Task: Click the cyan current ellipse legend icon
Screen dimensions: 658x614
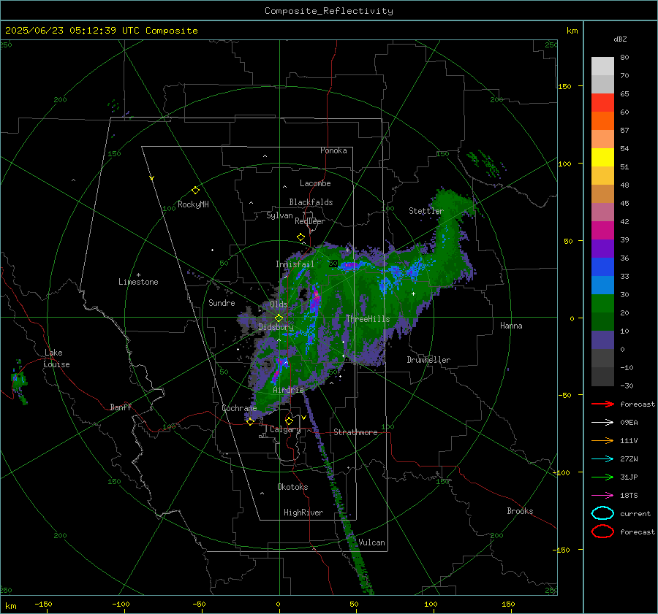Action: point(602,513)
